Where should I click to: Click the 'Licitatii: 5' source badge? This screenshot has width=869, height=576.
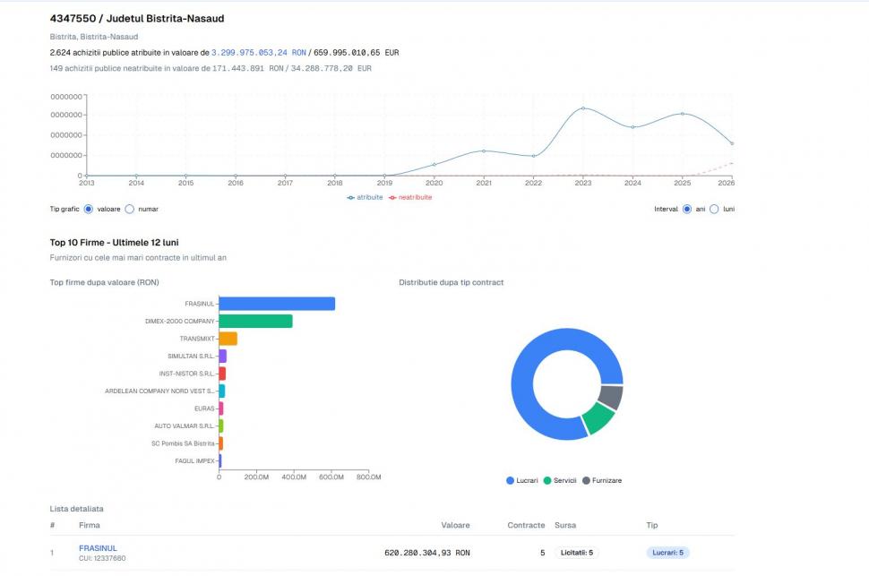pyautogui.click(x=576, y=553)
